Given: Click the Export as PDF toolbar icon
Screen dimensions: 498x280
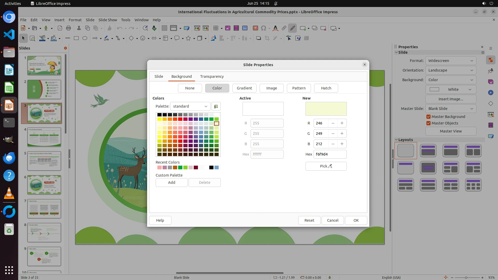Looking at the screenshot, I should [x=60, y=28].
